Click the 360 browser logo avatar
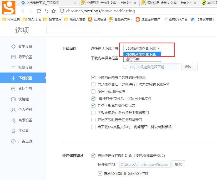This screenshot has height=180, width=217. (x=8, y=7)
